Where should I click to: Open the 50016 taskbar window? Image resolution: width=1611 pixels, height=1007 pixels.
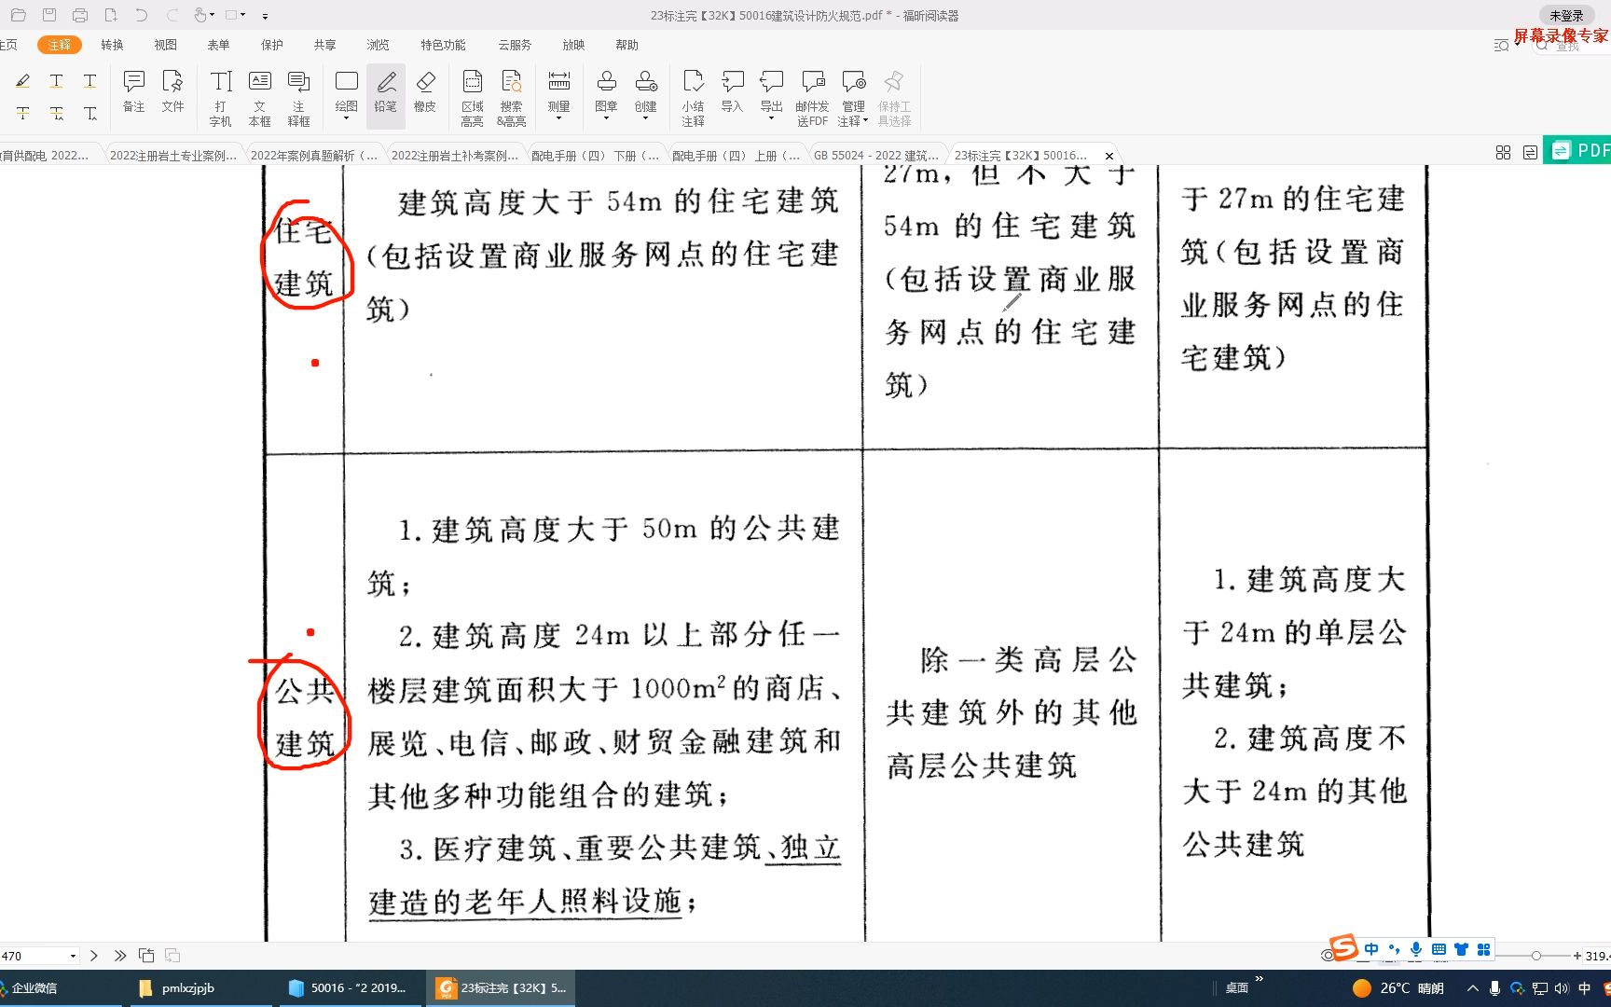pyautogui.click(x=349, y=987)
